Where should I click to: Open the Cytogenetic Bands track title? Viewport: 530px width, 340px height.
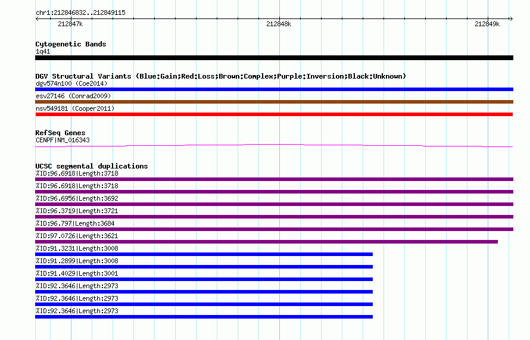[71, 44]
